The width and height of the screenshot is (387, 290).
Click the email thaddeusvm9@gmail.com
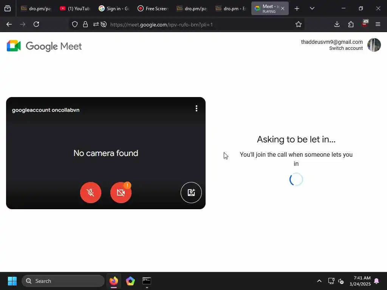[x=332, y=42]
